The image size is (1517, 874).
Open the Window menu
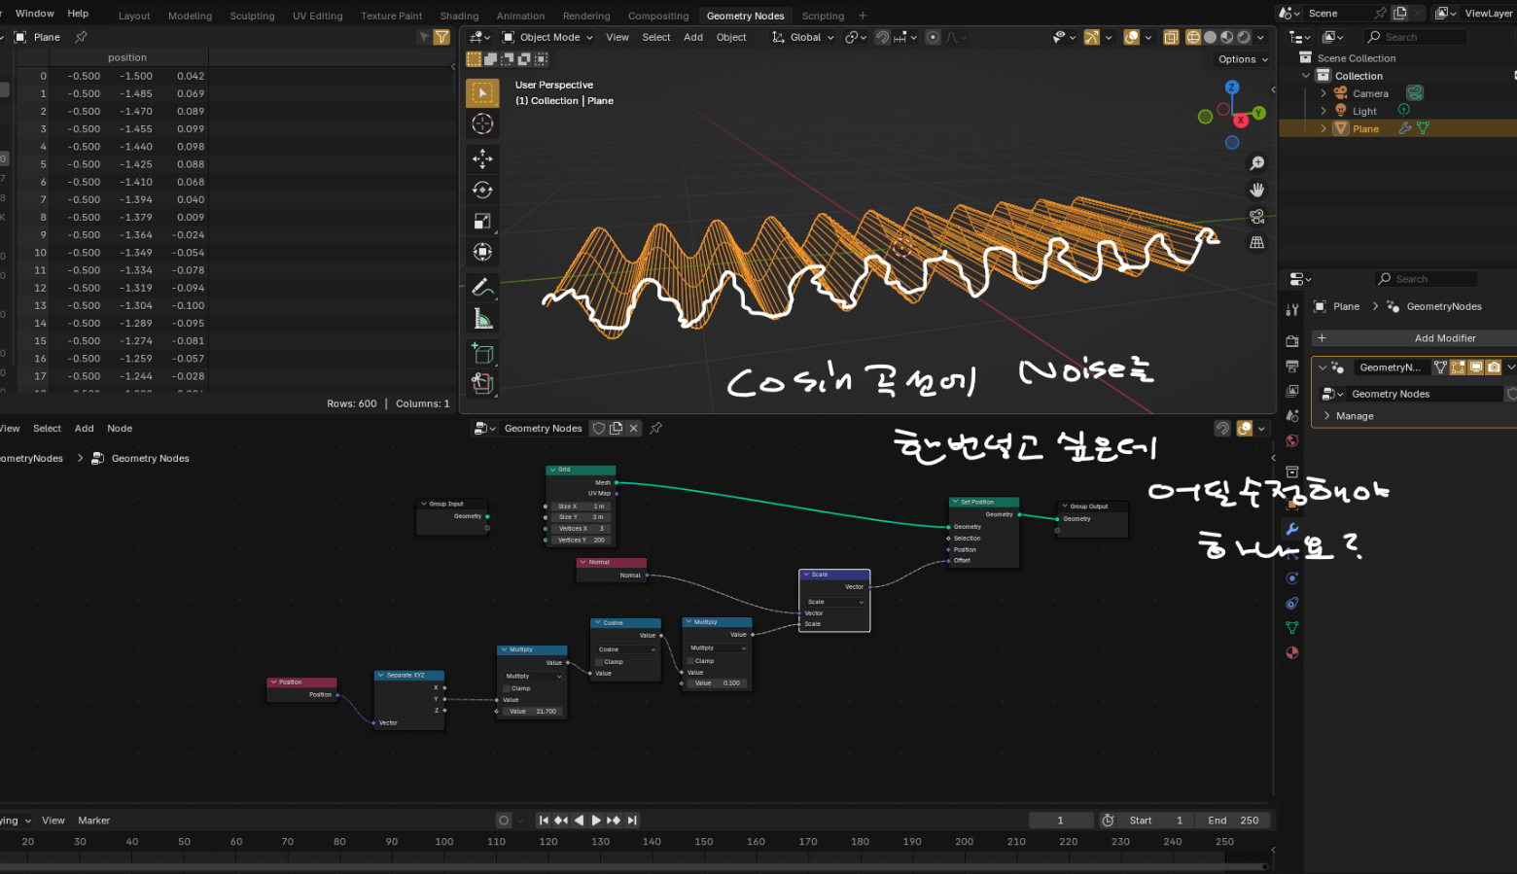[x=35, y=14]
